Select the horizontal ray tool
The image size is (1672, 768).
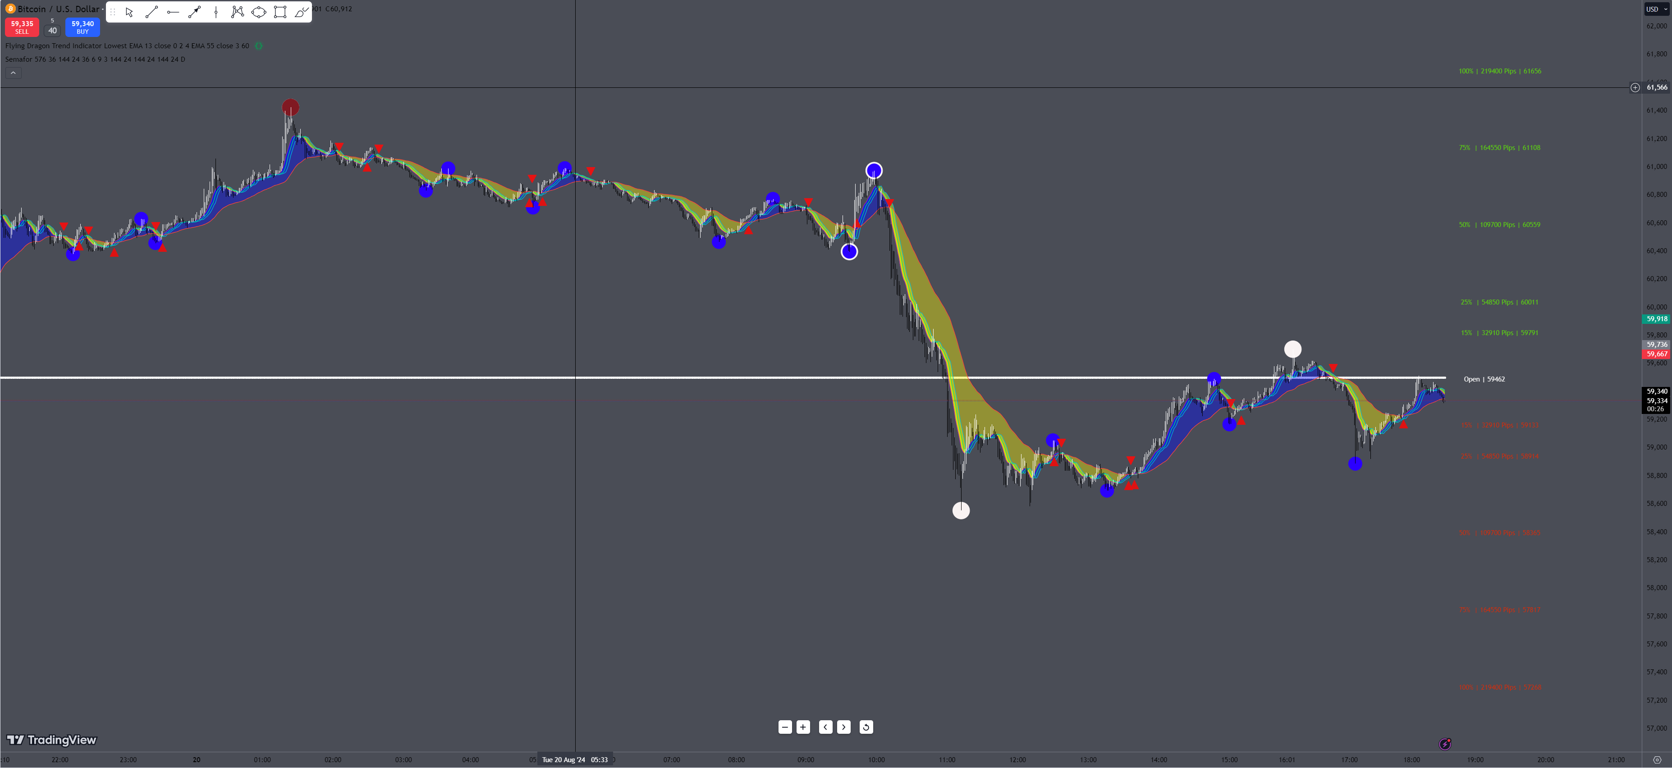click(x=173, y=12)
